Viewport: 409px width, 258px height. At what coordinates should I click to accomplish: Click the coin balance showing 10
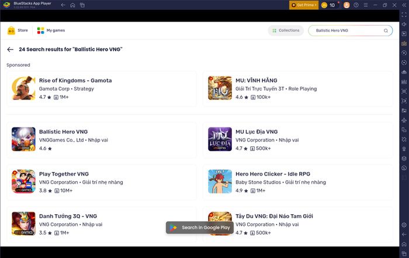point(328,5)
